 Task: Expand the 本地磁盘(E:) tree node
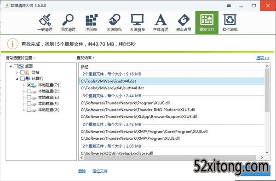23,98
